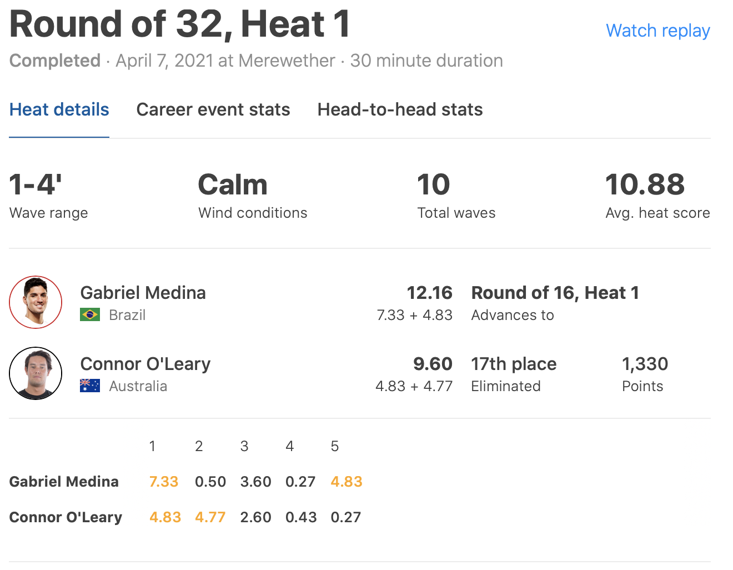This screenshot has height=570, width=733.
Task: Click Gabriel Medina's profile photo
Action: (36, 302)
